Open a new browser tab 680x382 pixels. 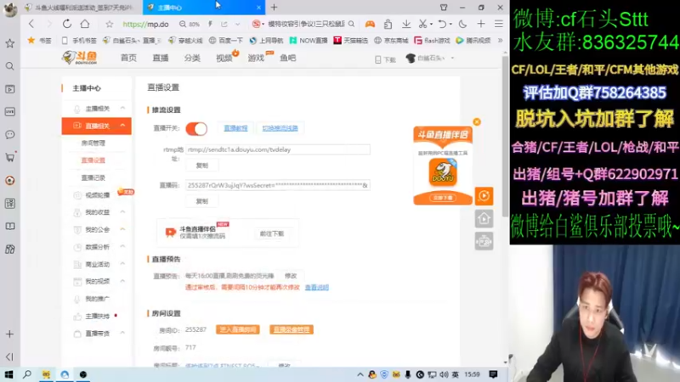[274, 8]
